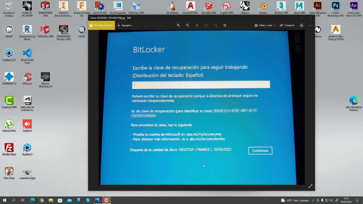Mark the photo as favorite with the heart

pos(206,25)
